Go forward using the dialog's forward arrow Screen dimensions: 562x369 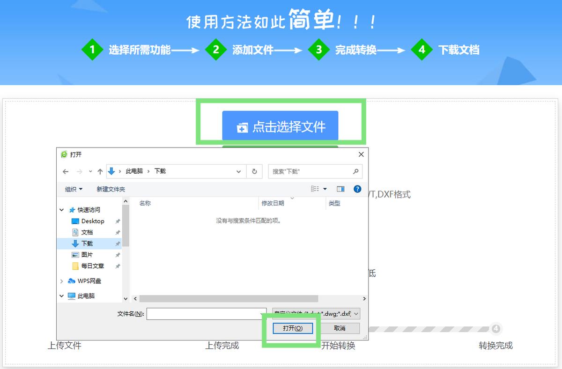click(79, 171)
